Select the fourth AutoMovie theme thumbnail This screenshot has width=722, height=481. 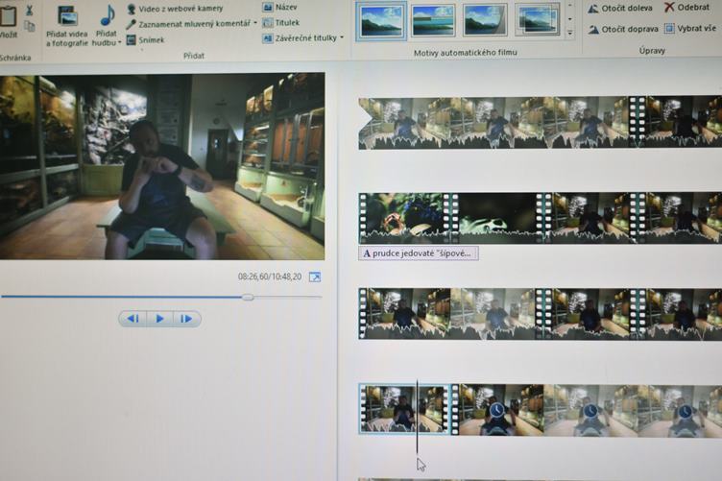coord(537,20)
